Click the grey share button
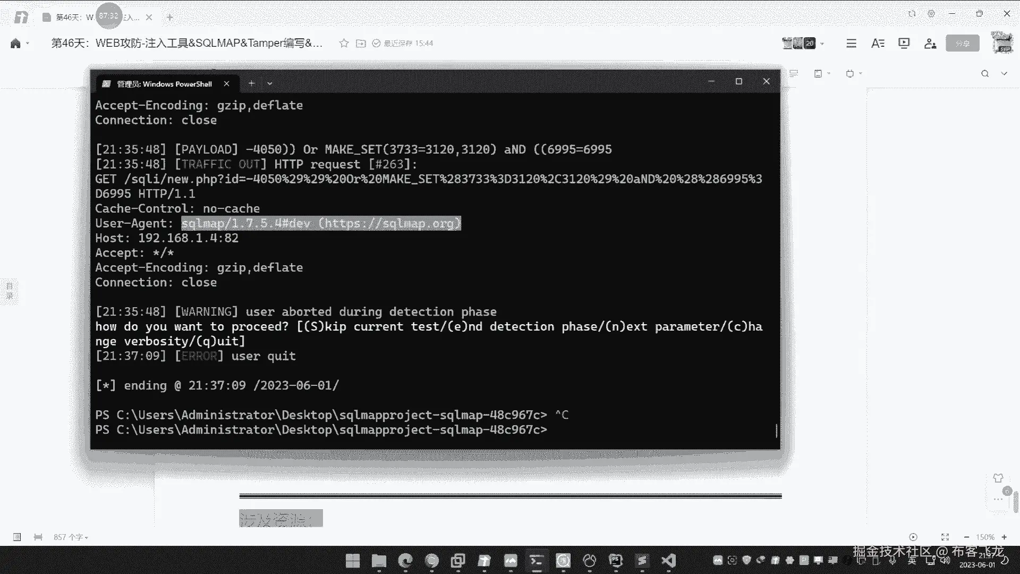This screenshot has width=1020, height=574. pos(962,43)
